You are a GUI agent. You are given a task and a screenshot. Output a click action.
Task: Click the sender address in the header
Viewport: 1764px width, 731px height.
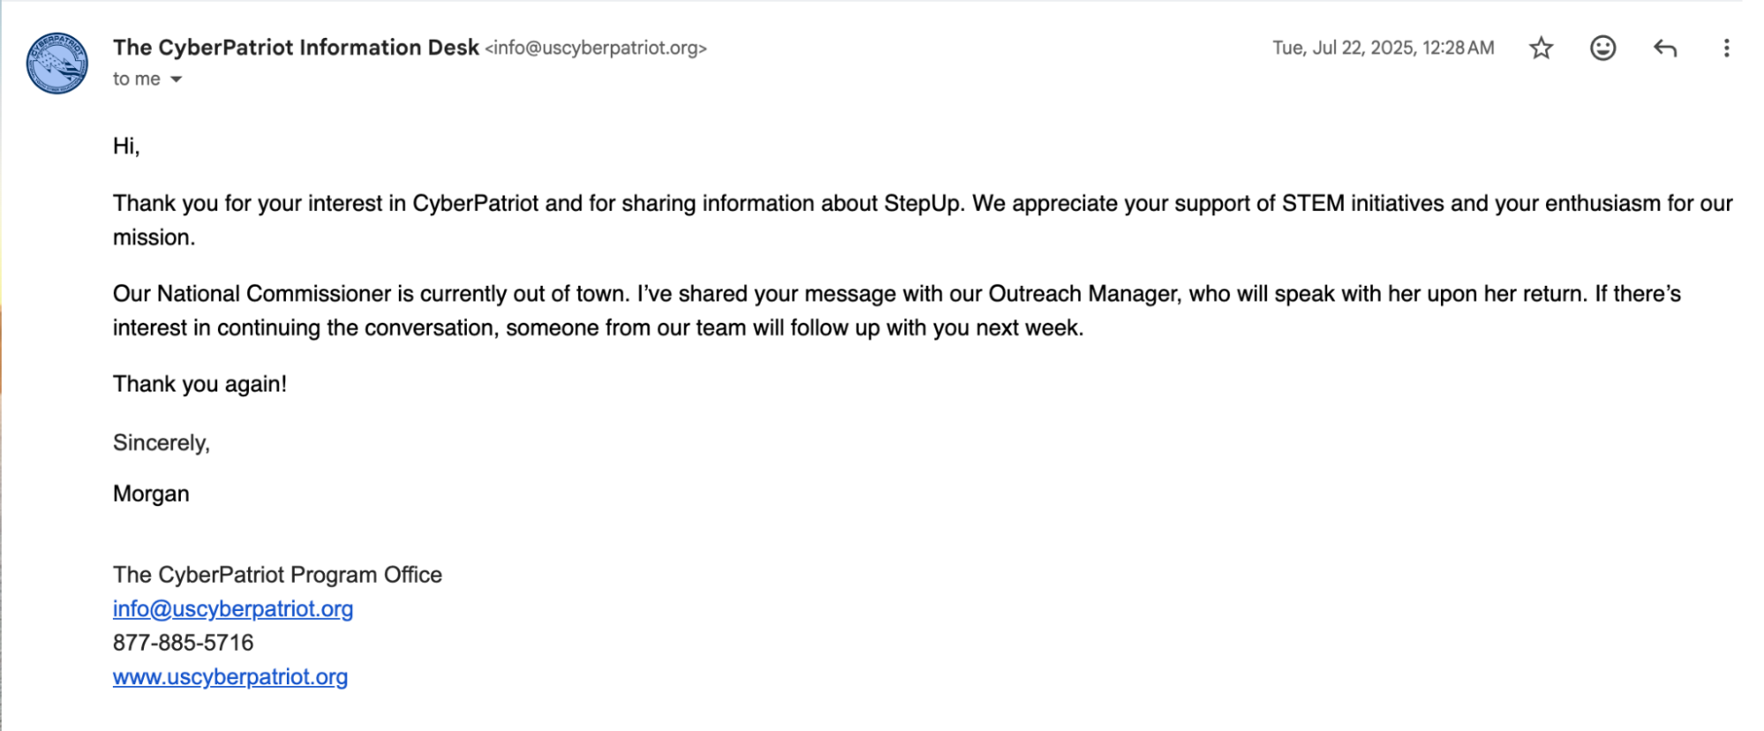[x=597, y=48]
